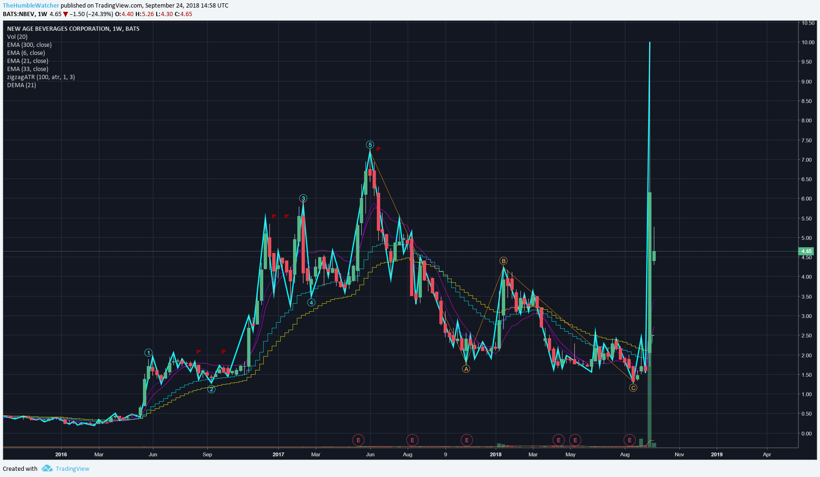Click the header close value C:4.65
This screenshot has width=820, height=477.
[183, 14]
